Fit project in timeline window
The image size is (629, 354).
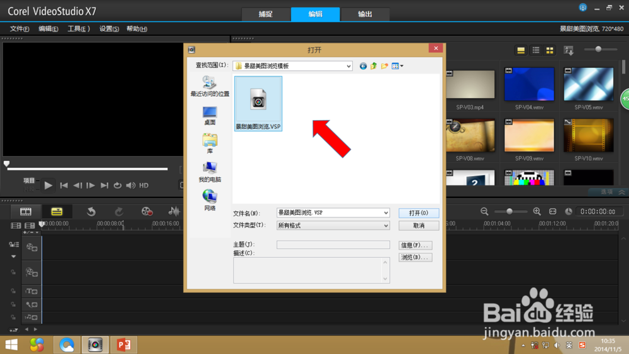click(x=553, y=212)
